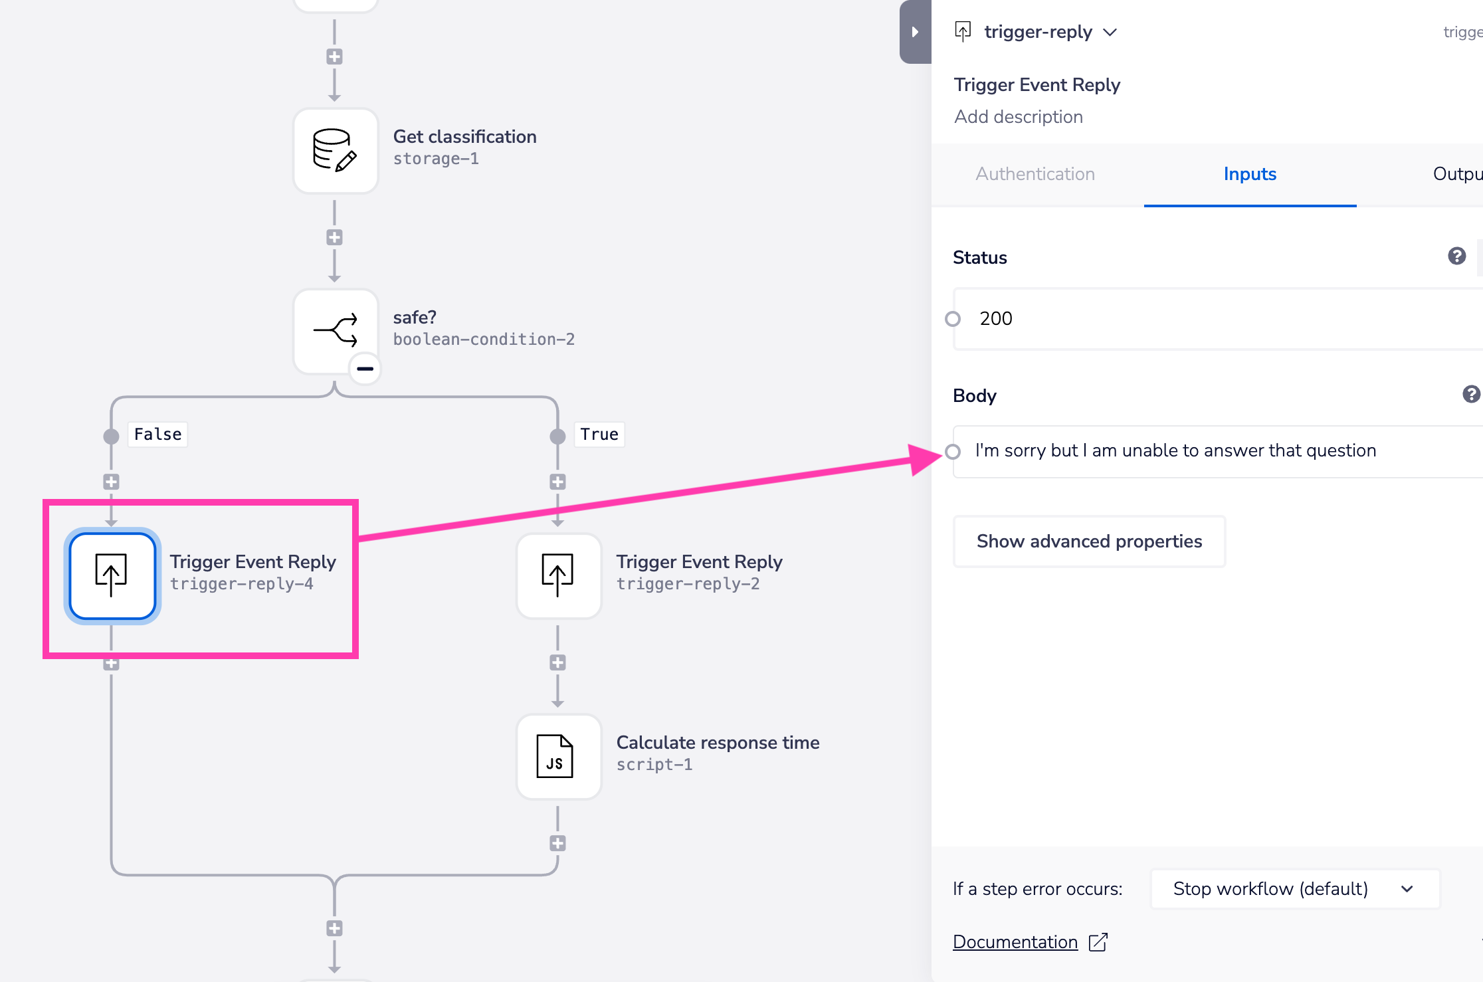The width and height of the screenshot is (1483, 982).
Task: Toggle the Status input connector circle
Action: [953, 319]
